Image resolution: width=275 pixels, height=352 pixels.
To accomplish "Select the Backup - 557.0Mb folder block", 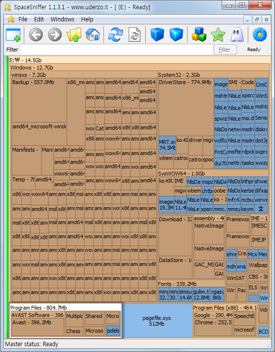I will (39, 100).
